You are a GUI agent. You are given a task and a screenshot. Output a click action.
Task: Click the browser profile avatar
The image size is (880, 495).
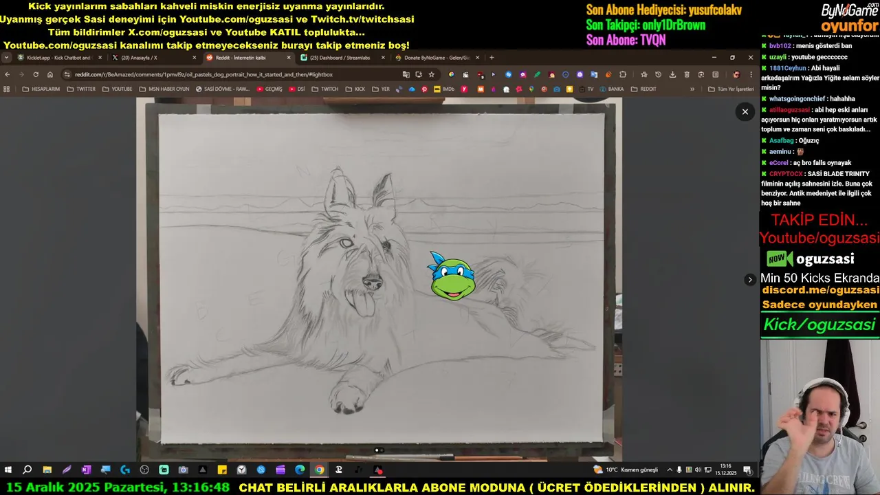tap(736, 74)
